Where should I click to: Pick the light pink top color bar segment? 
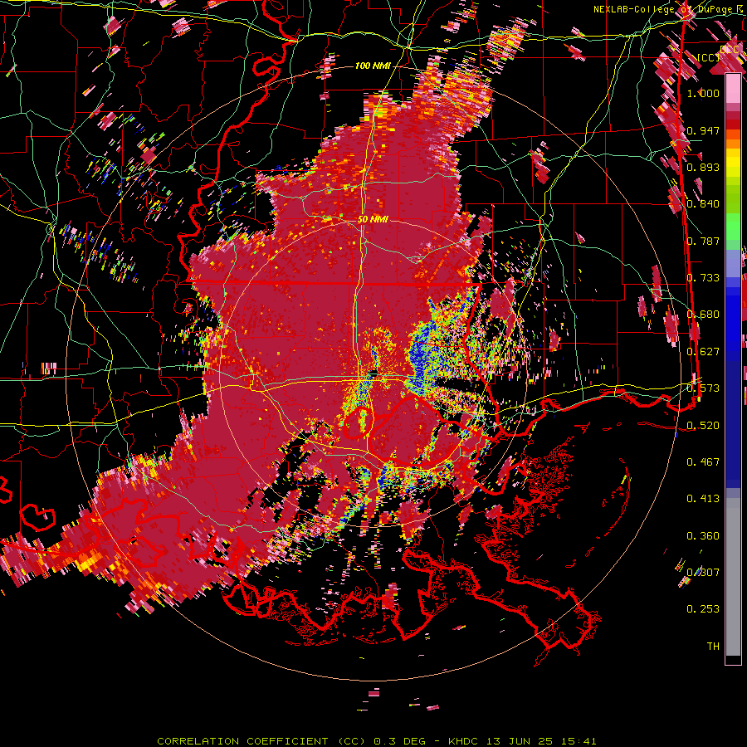733,89
